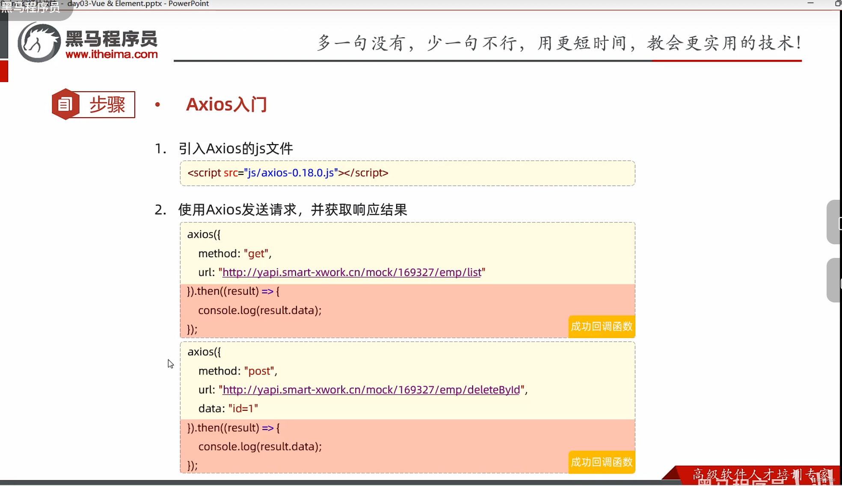Toggle the second 成功回调函数 highlight label
The image size is (842, 486).
pos(601,462)
